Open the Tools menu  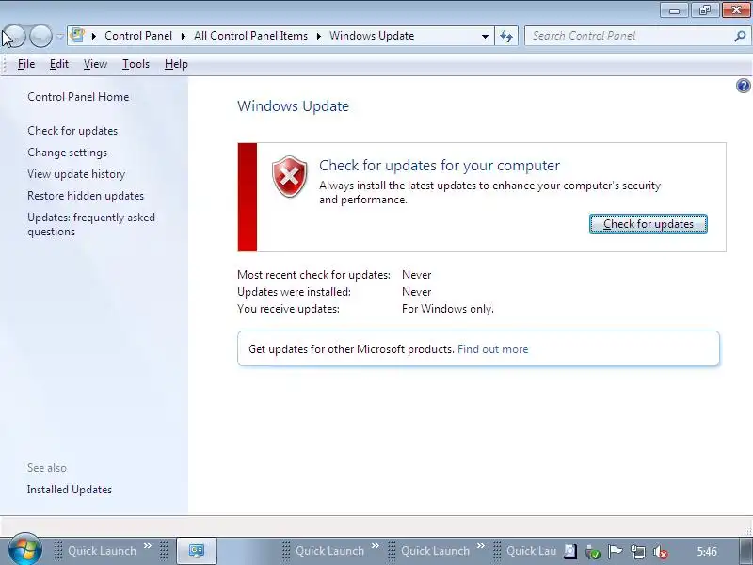tap(136, 64)
